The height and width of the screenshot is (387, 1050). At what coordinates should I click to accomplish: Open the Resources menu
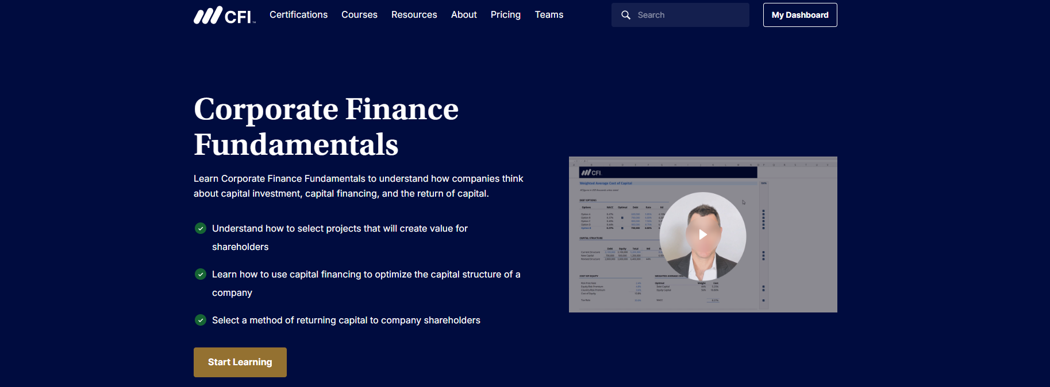point(414,15)
